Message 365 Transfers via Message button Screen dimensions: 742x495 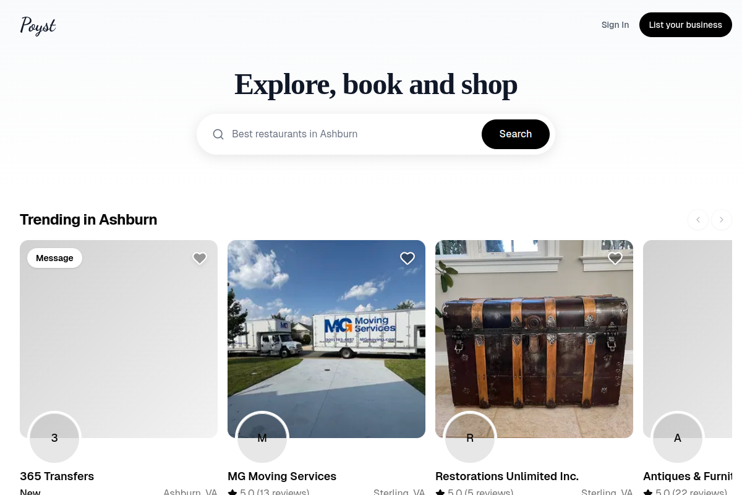click(54, 258)
